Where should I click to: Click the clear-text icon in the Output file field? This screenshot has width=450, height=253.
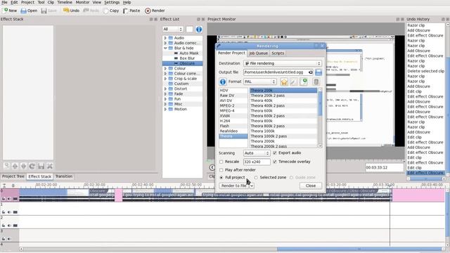click(311, 72)
